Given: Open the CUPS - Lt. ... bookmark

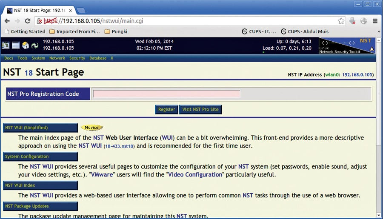Looking at the screenshot, I should tap(259, 31).
